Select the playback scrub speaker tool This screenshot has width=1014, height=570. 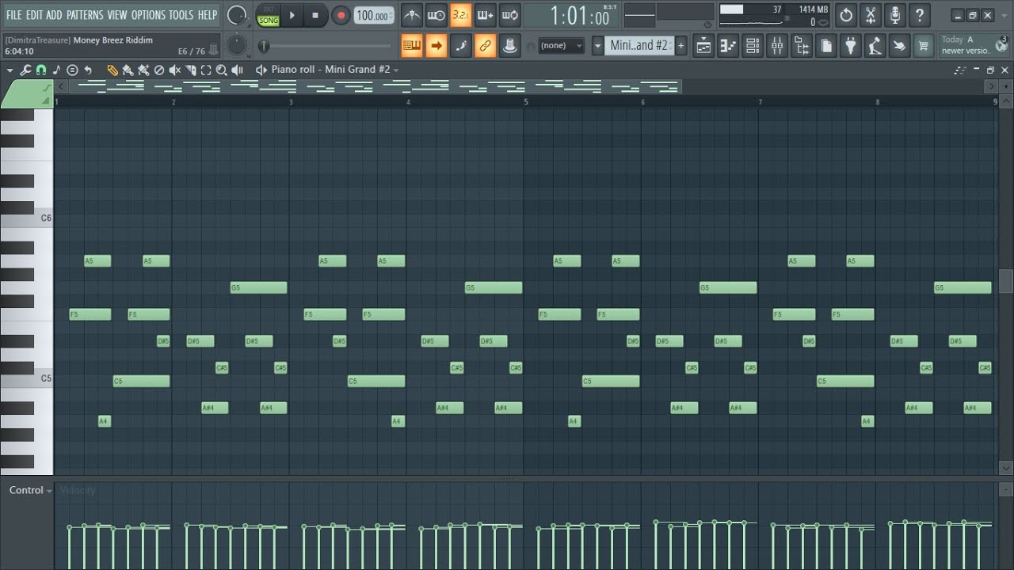(x=237, y=70)
